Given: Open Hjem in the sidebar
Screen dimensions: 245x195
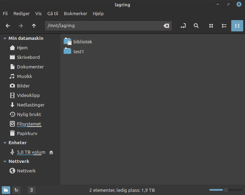Looking at the screenshot, I should click(x=30, y=48).
